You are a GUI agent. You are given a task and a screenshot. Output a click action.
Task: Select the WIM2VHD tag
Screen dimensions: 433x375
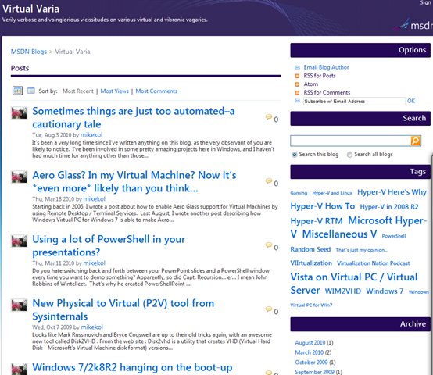click(342, 291)
